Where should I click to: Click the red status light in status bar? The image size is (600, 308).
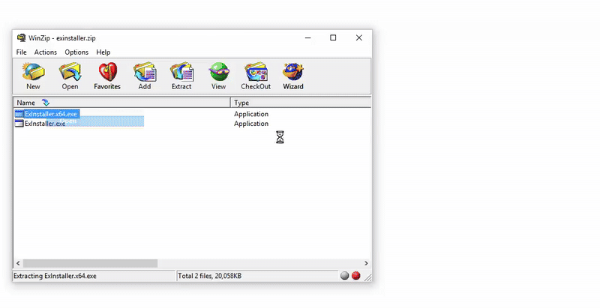tap(356, 276)
